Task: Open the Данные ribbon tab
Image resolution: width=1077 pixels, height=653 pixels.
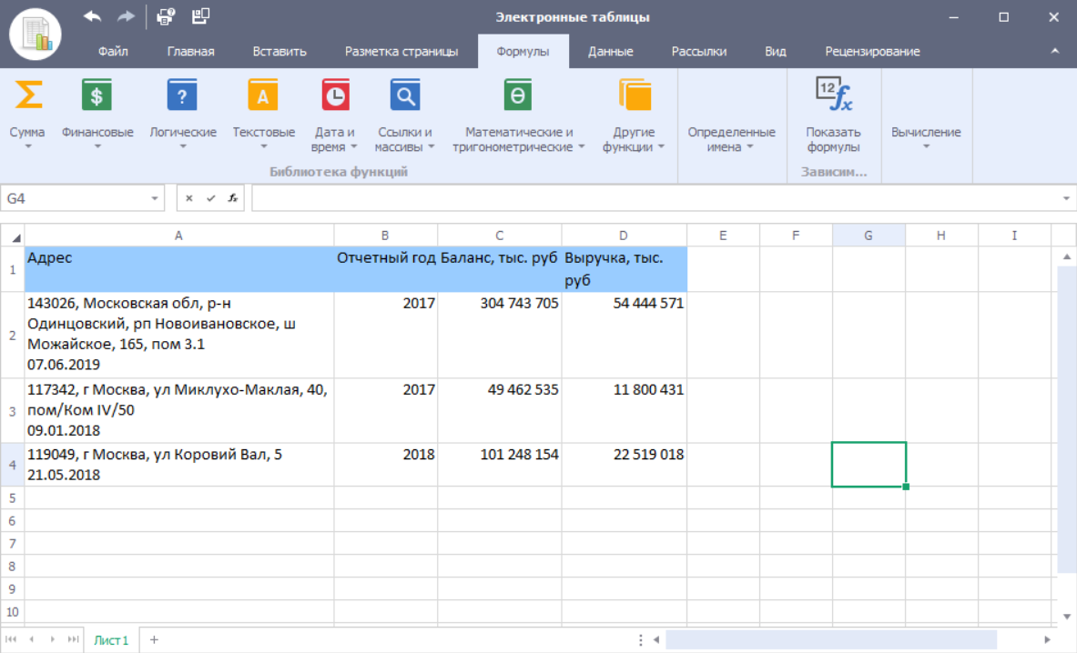Action: coord(610,52)
